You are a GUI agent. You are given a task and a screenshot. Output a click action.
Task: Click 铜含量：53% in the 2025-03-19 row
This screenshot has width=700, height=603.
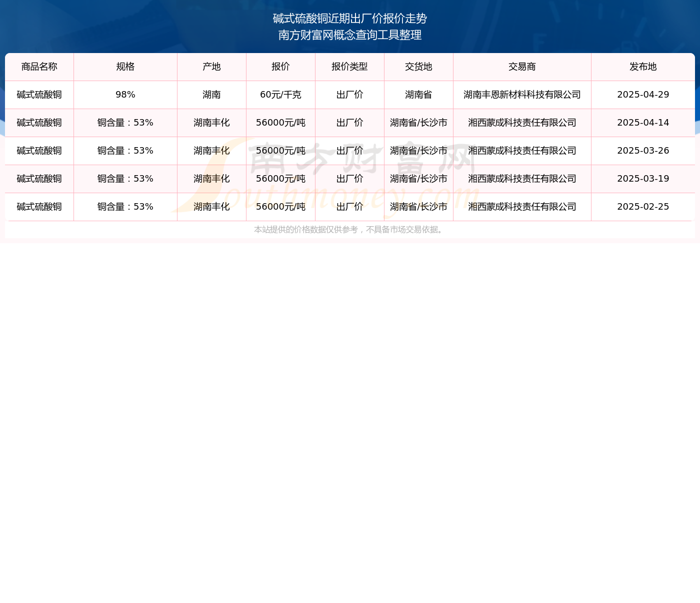125,179
